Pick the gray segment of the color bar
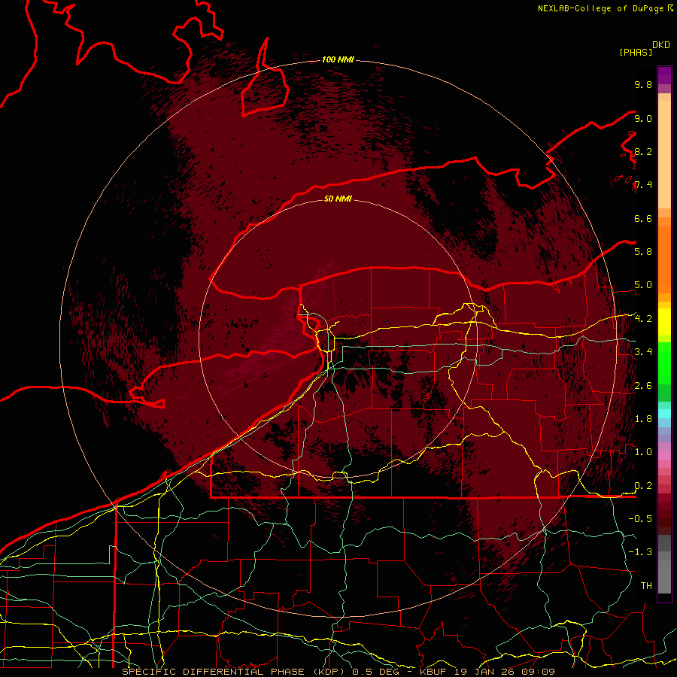 [x=664, y=566]
